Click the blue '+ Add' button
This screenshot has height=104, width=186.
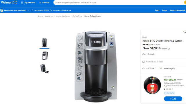(173, 99)
